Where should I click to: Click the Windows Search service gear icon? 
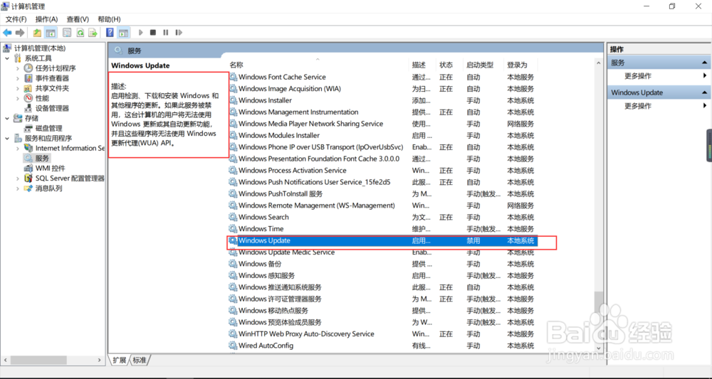[x=233, y=217]
